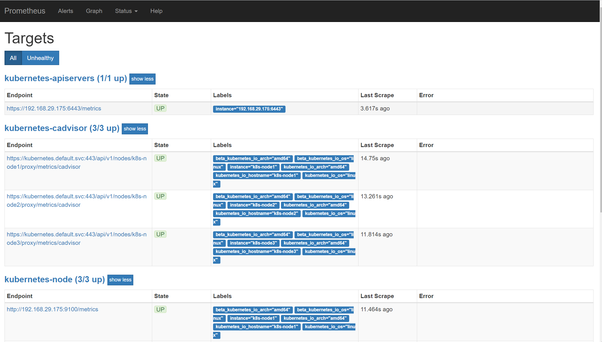Image resolution: width=602 pixels, height=342 pixels.
Task: Click the "3.617s ago" last scrape value
Action: pos(375,108)
